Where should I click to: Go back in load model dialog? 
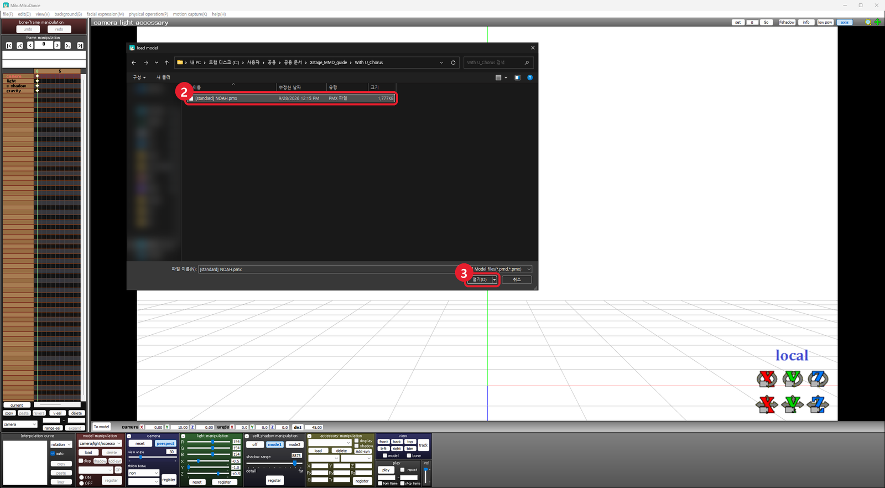pyautogui.click(x=134, y=63)
